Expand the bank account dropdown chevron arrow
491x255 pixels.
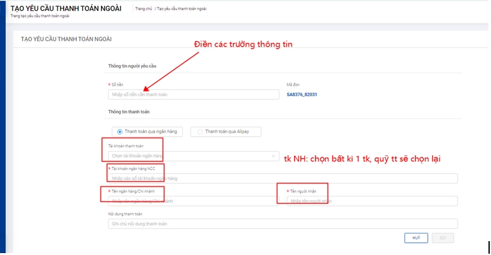273,155
